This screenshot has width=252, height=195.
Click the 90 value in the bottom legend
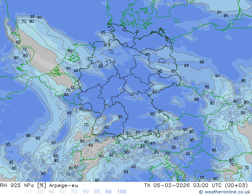85,192
